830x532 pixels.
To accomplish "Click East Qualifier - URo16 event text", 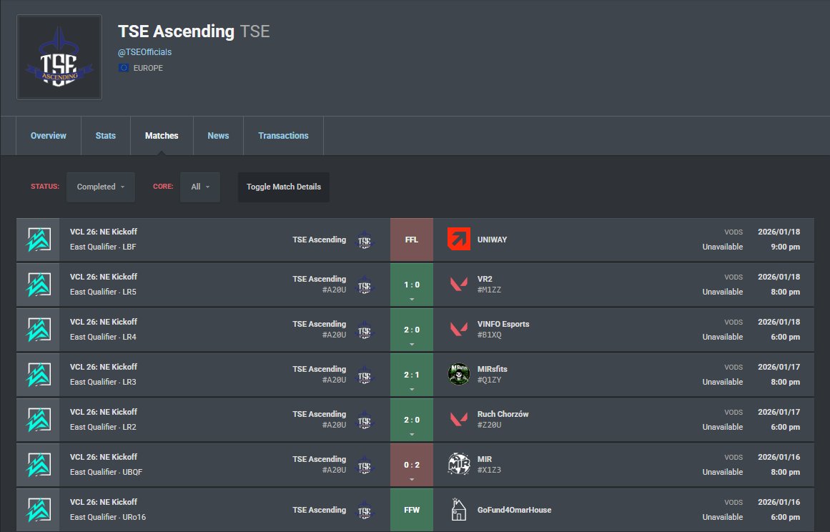I will point(108,517).
